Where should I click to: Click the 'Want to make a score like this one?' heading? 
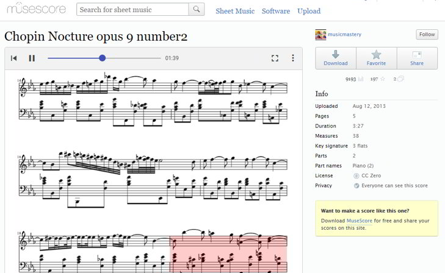(x=365, y=211)
